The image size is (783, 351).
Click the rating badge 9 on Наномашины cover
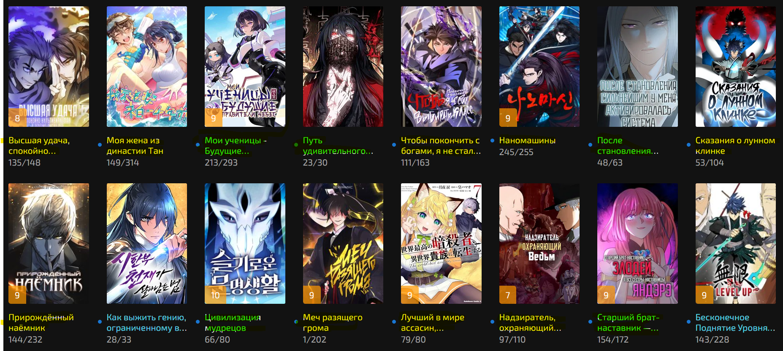tap(508, 118)
